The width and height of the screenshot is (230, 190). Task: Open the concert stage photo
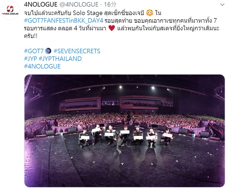(x=124, y=131)
